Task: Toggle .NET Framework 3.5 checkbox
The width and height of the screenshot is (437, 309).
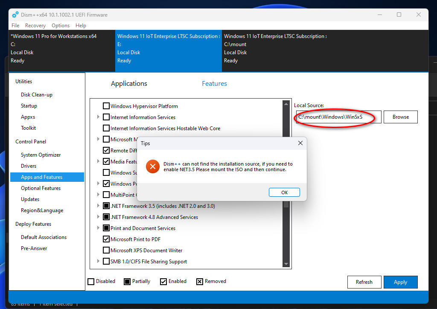Action: point(106,206)
